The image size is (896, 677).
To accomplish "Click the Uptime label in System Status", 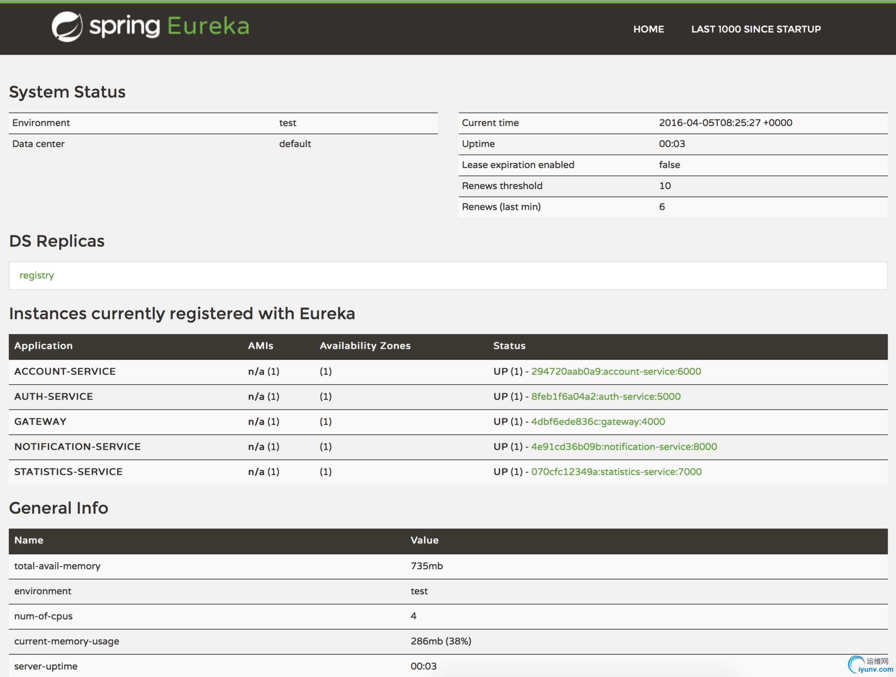I will click(x=478, y=144).
